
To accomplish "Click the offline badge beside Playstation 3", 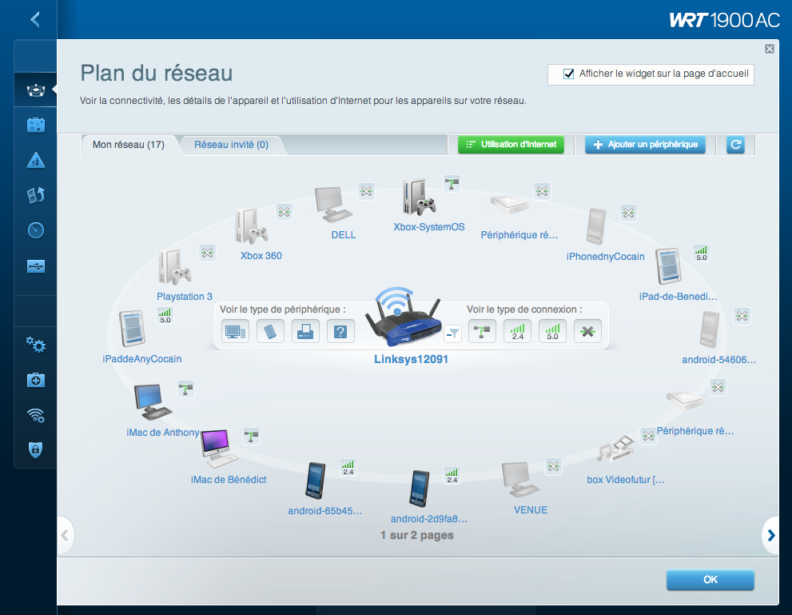I will pos(208,254).
